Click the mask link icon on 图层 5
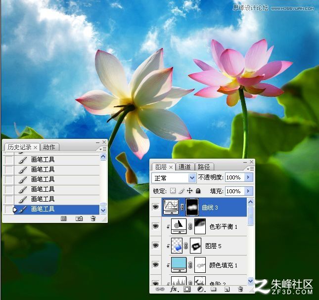The image size is (319, 300). [x=186, y=246]
